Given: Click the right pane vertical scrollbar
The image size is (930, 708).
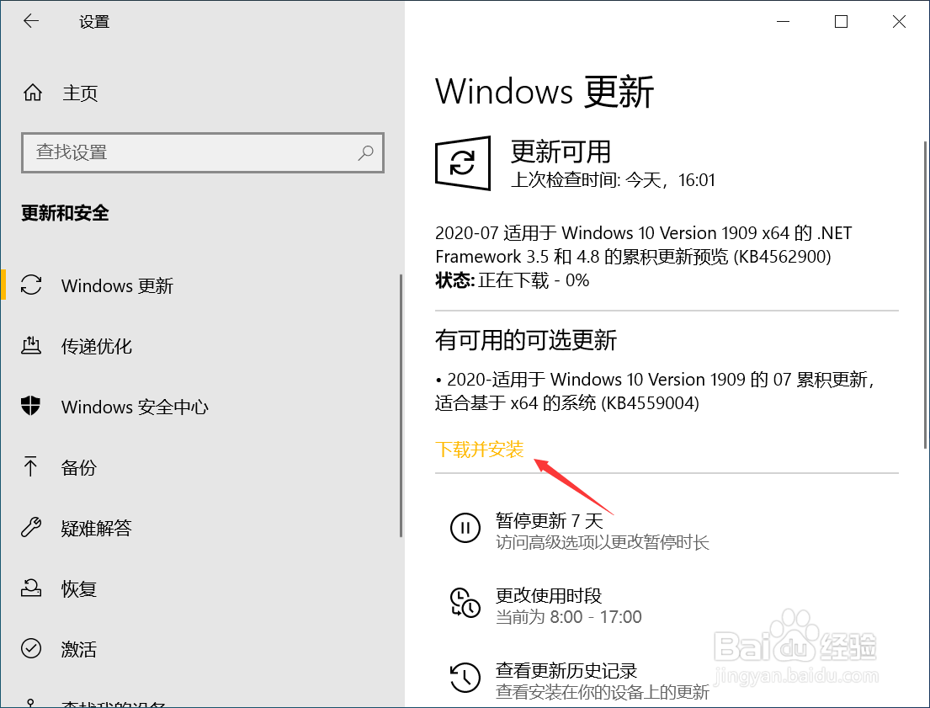Looking at the screenshot, I should [x=925, y=295].
